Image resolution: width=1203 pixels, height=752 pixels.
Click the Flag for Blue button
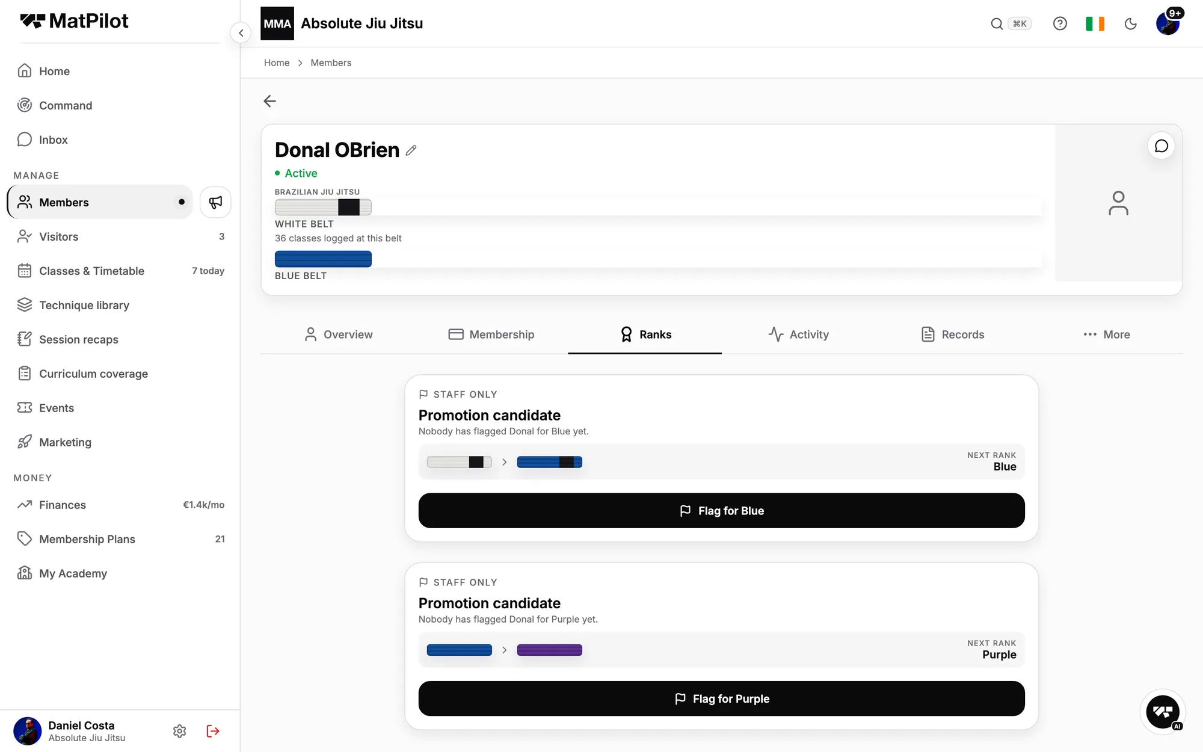pyautogui.click(x=721, y=511)
